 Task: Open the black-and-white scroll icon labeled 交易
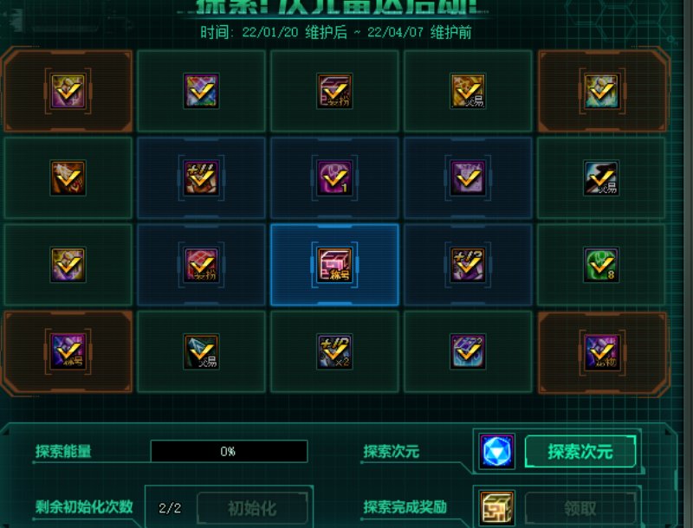pyautogui.click(x=601, y=178)
